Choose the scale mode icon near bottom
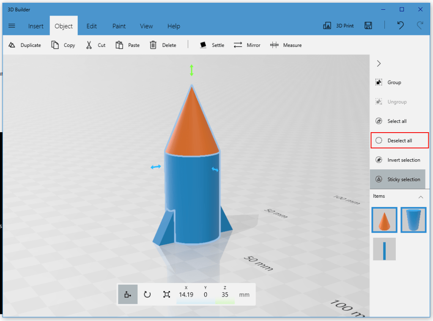This screenshot has height=321, width=433. point(167,294)
